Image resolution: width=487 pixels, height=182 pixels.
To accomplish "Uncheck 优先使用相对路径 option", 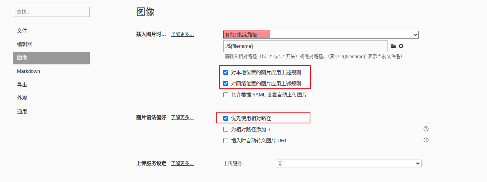I will click(226, 118).
